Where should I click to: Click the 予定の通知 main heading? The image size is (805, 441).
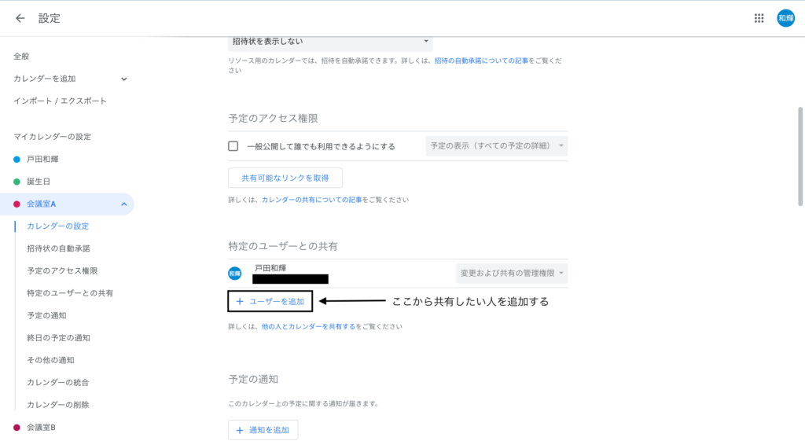click(253, 380)
